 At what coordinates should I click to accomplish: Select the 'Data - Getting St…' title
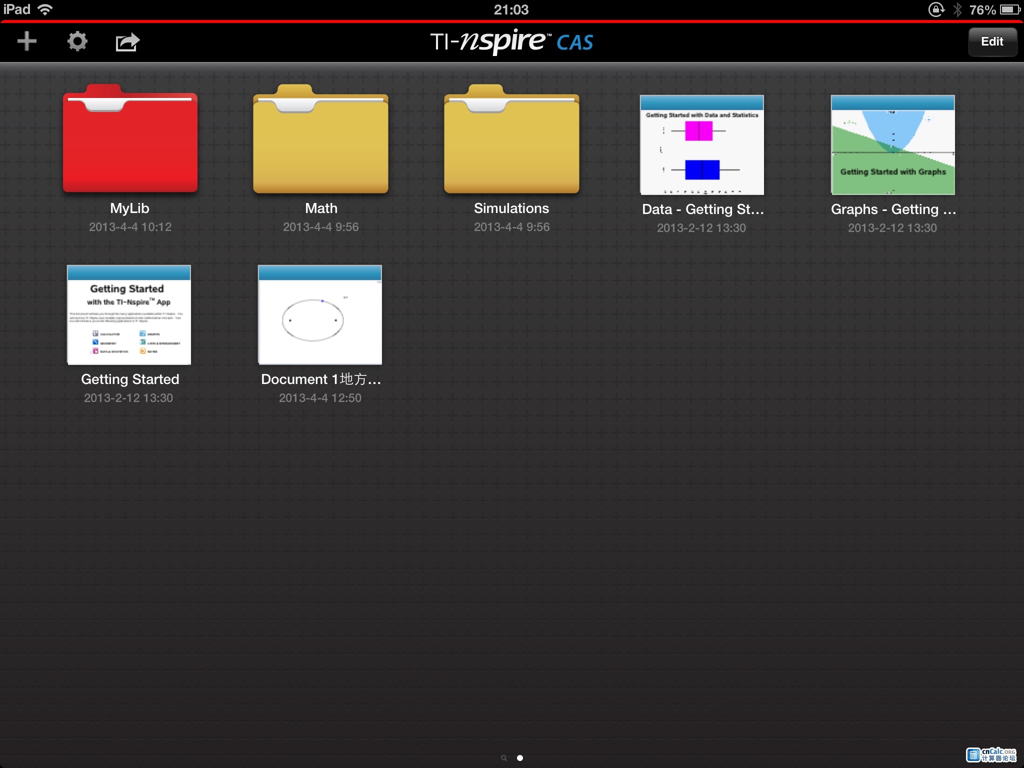pyautogui.click(x=702, y=209)
